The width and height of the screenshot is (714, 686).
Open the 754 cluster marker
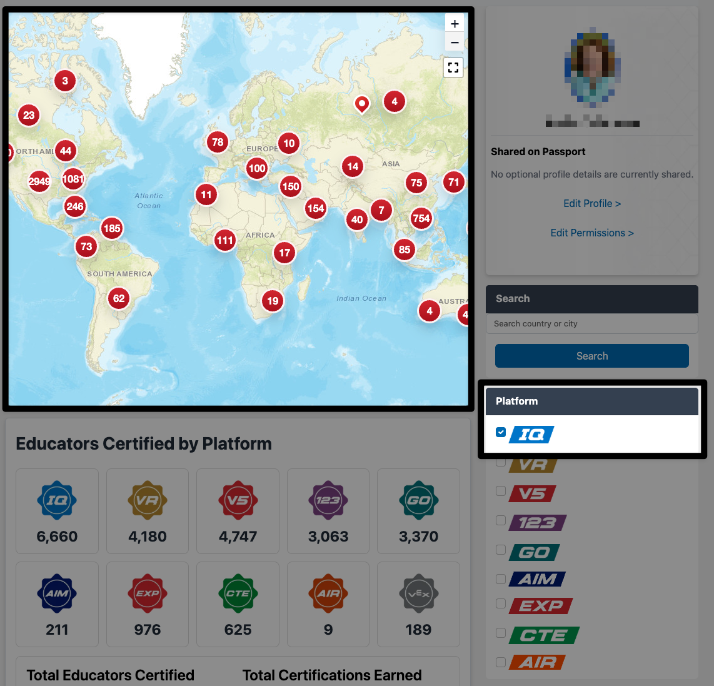pyautogui.click(x=421, y=218)
